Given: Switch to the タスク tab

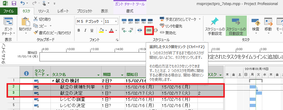Looking at the screenshot, I should (26, 11).
